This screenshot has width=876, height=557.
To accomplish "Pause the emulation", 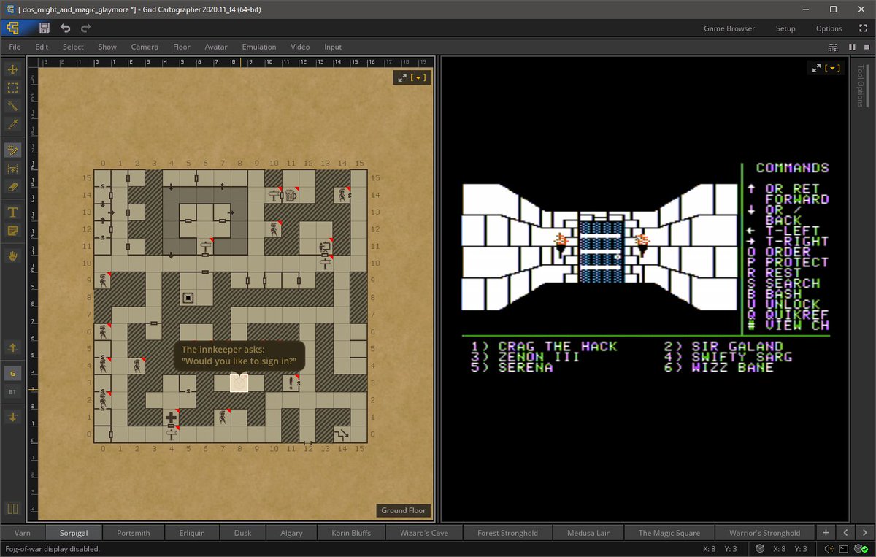I will coord(851,47).
